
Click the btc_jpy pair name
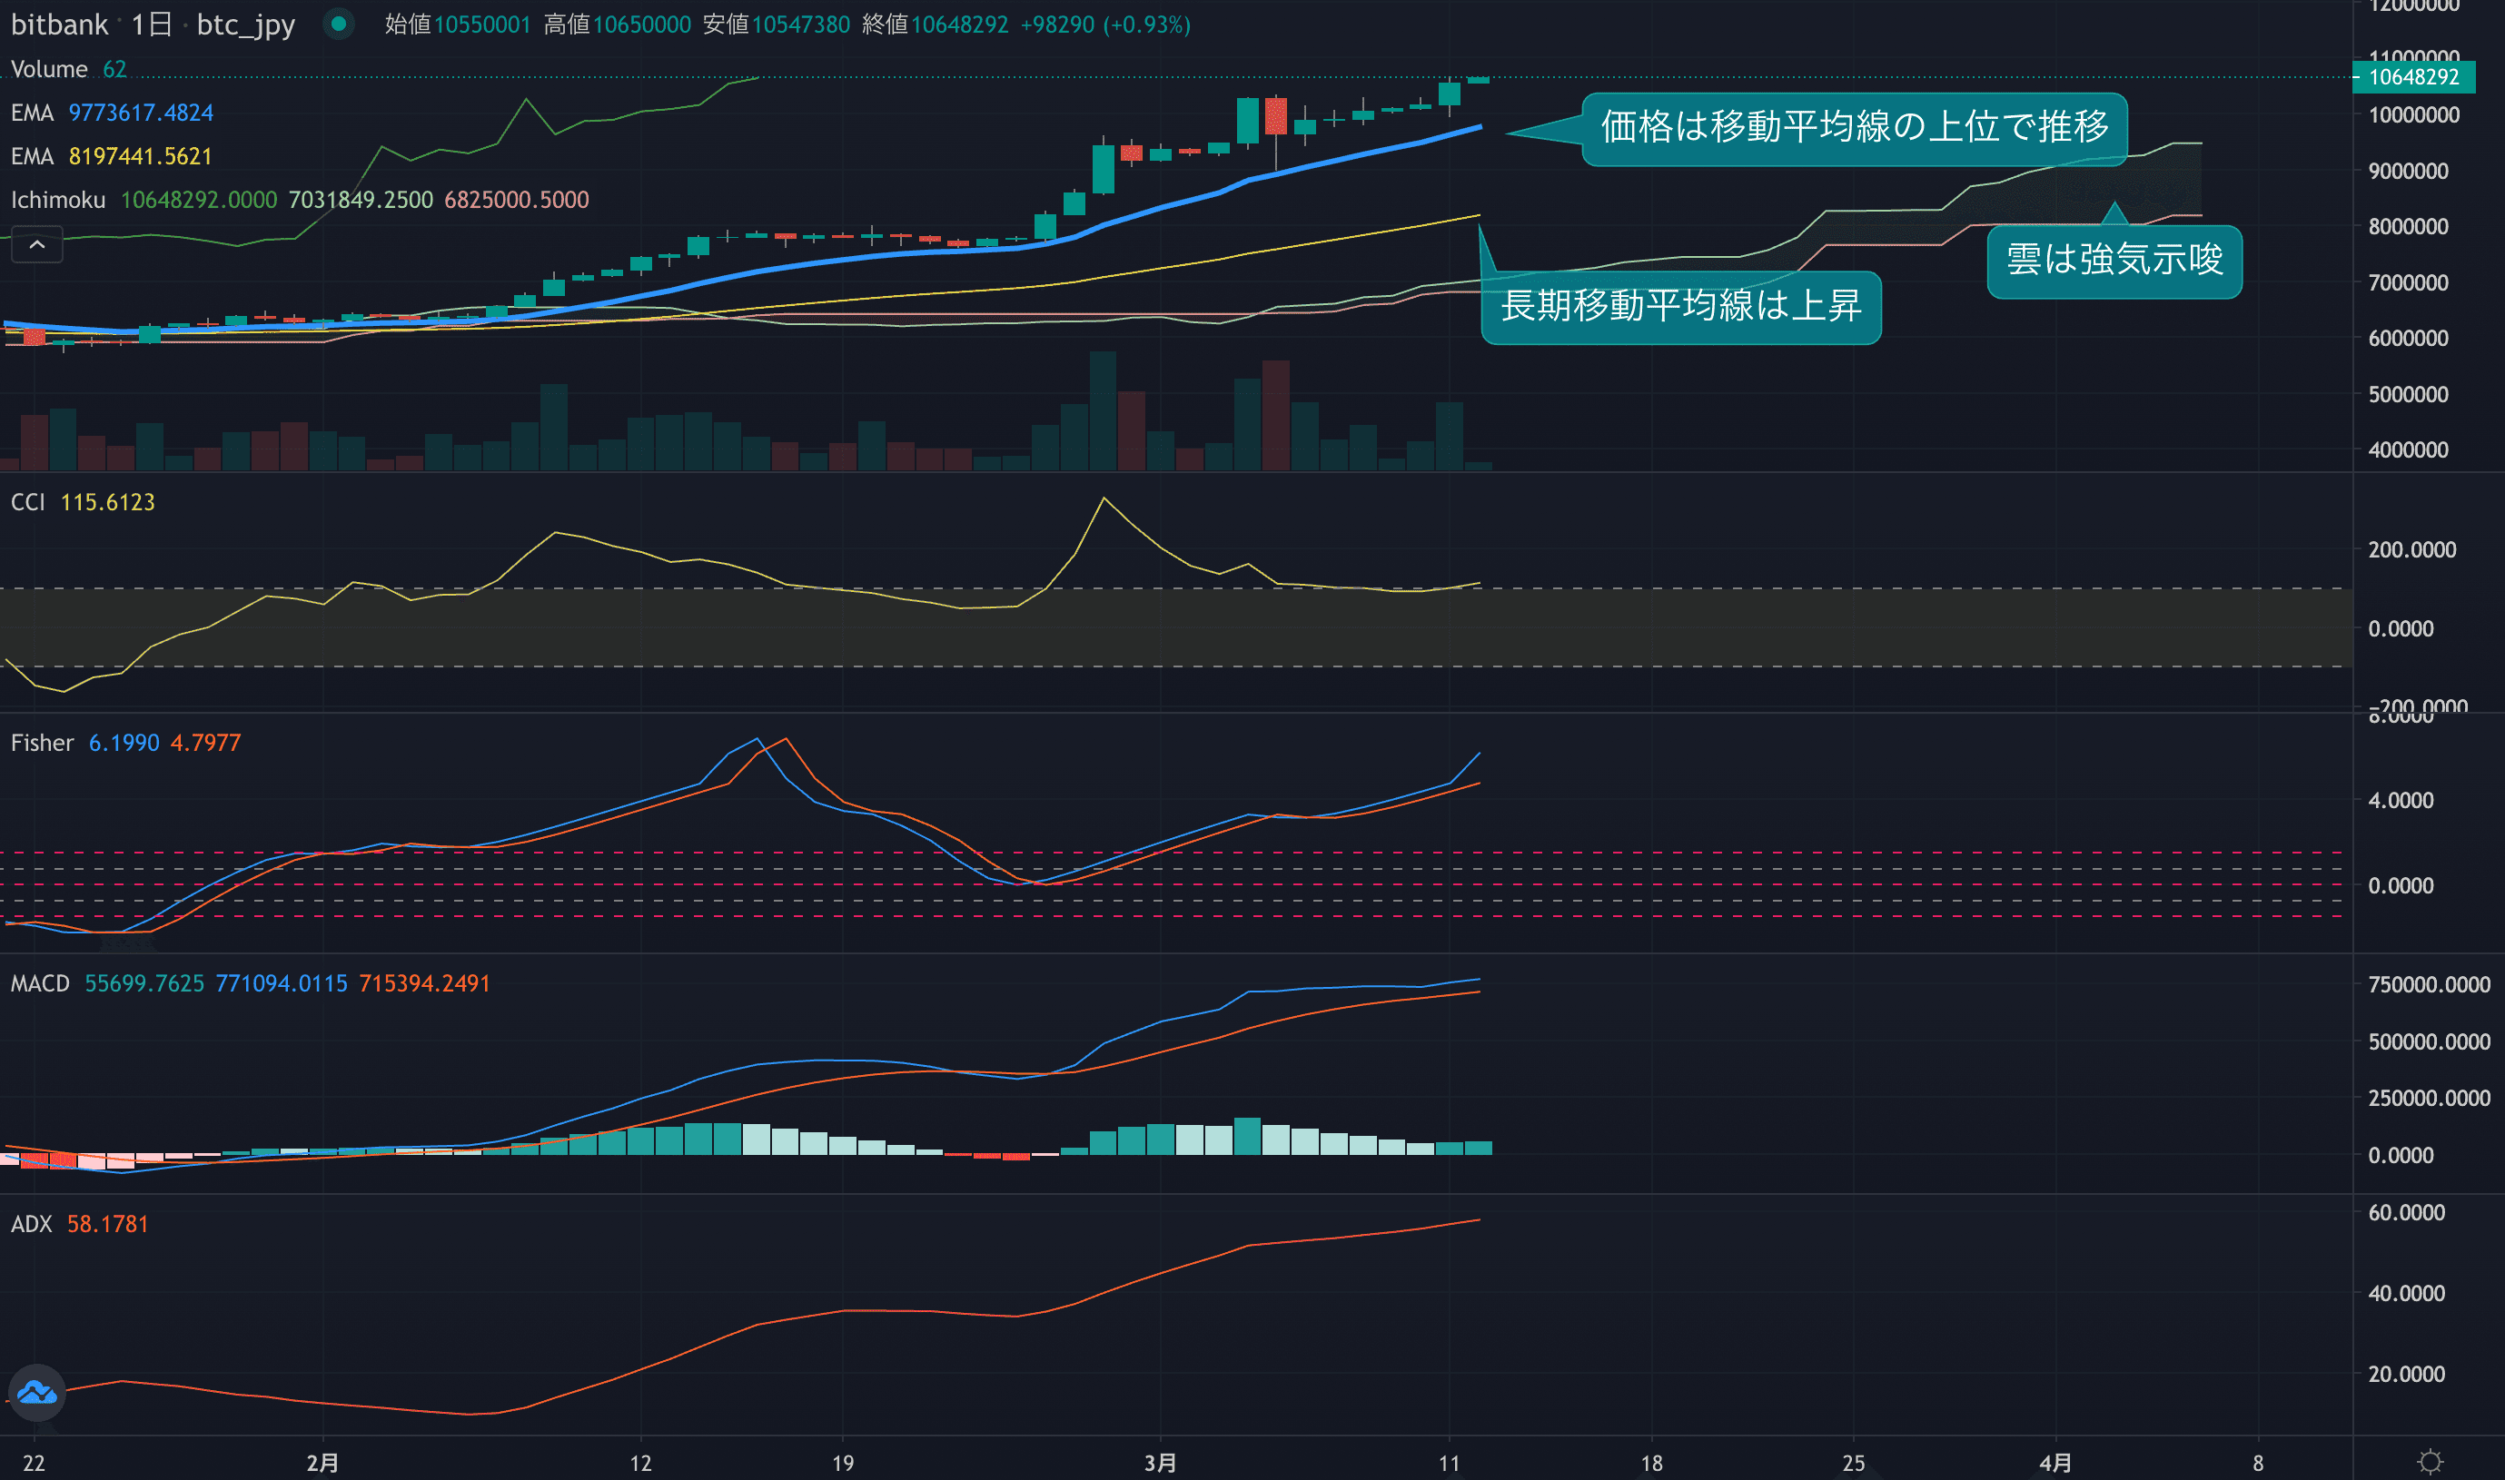[245, 24]
